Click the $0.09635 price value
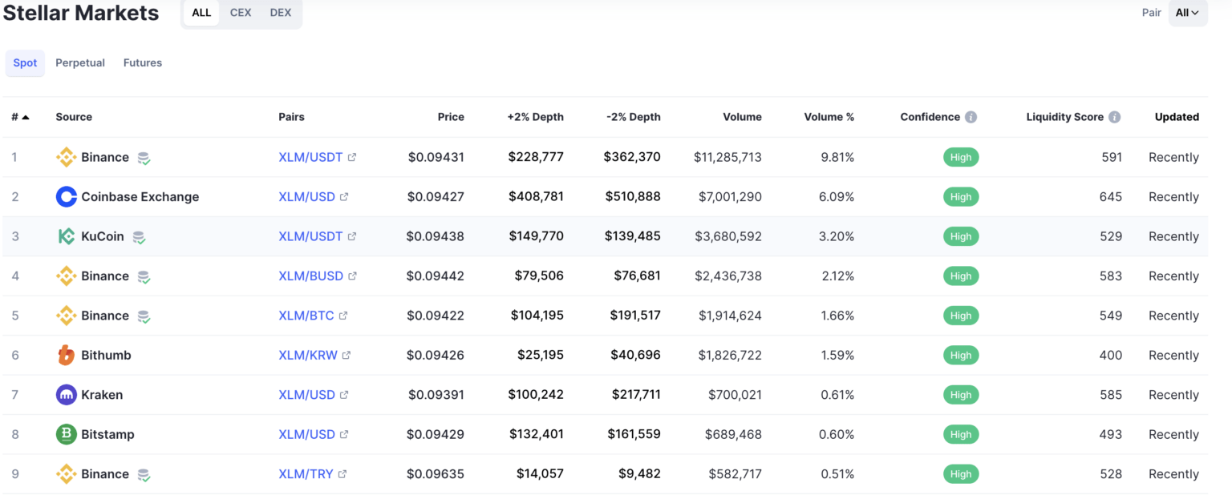The width and height of the screenshot is (1232, 499). click(x=436, y=474)
